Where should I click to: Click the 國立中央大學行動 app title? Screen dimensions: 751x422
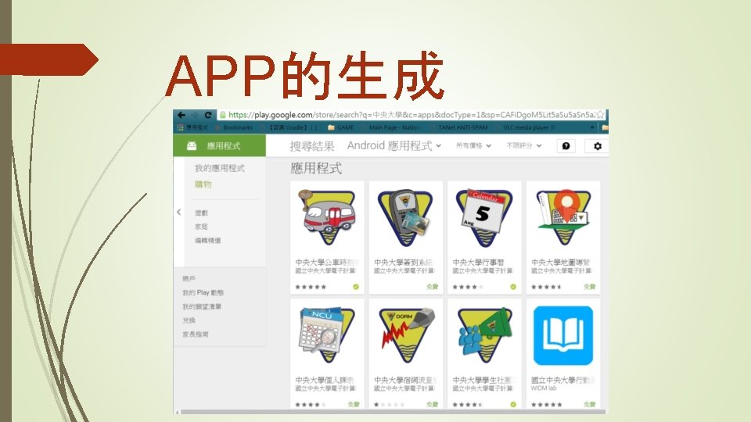click(562, 380)
